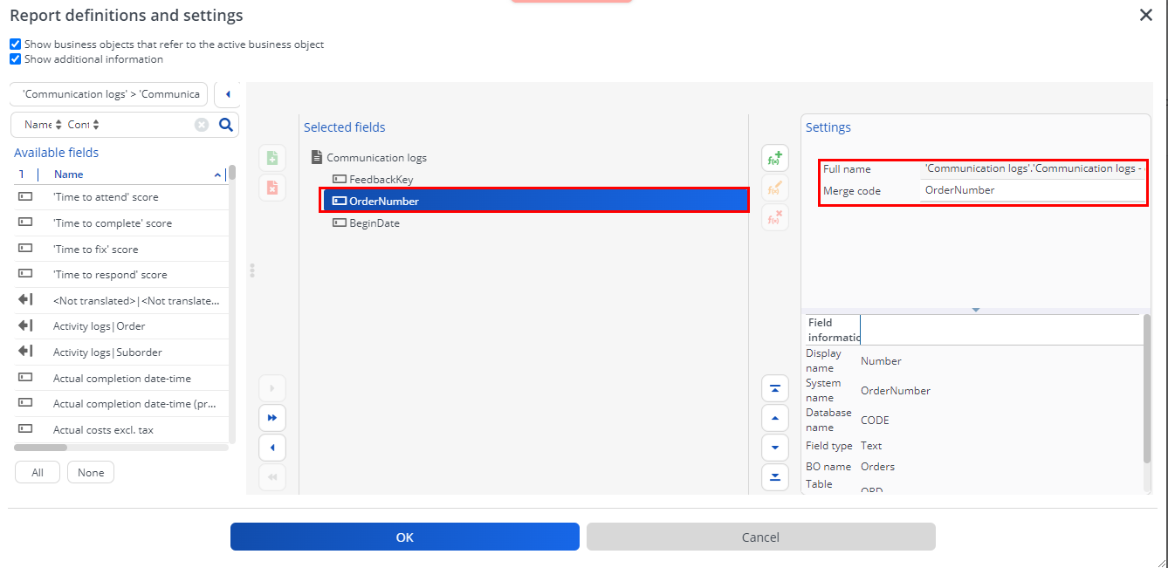
Task: Click the Field information vertical scrollbar
Action: click(1147, 388)
